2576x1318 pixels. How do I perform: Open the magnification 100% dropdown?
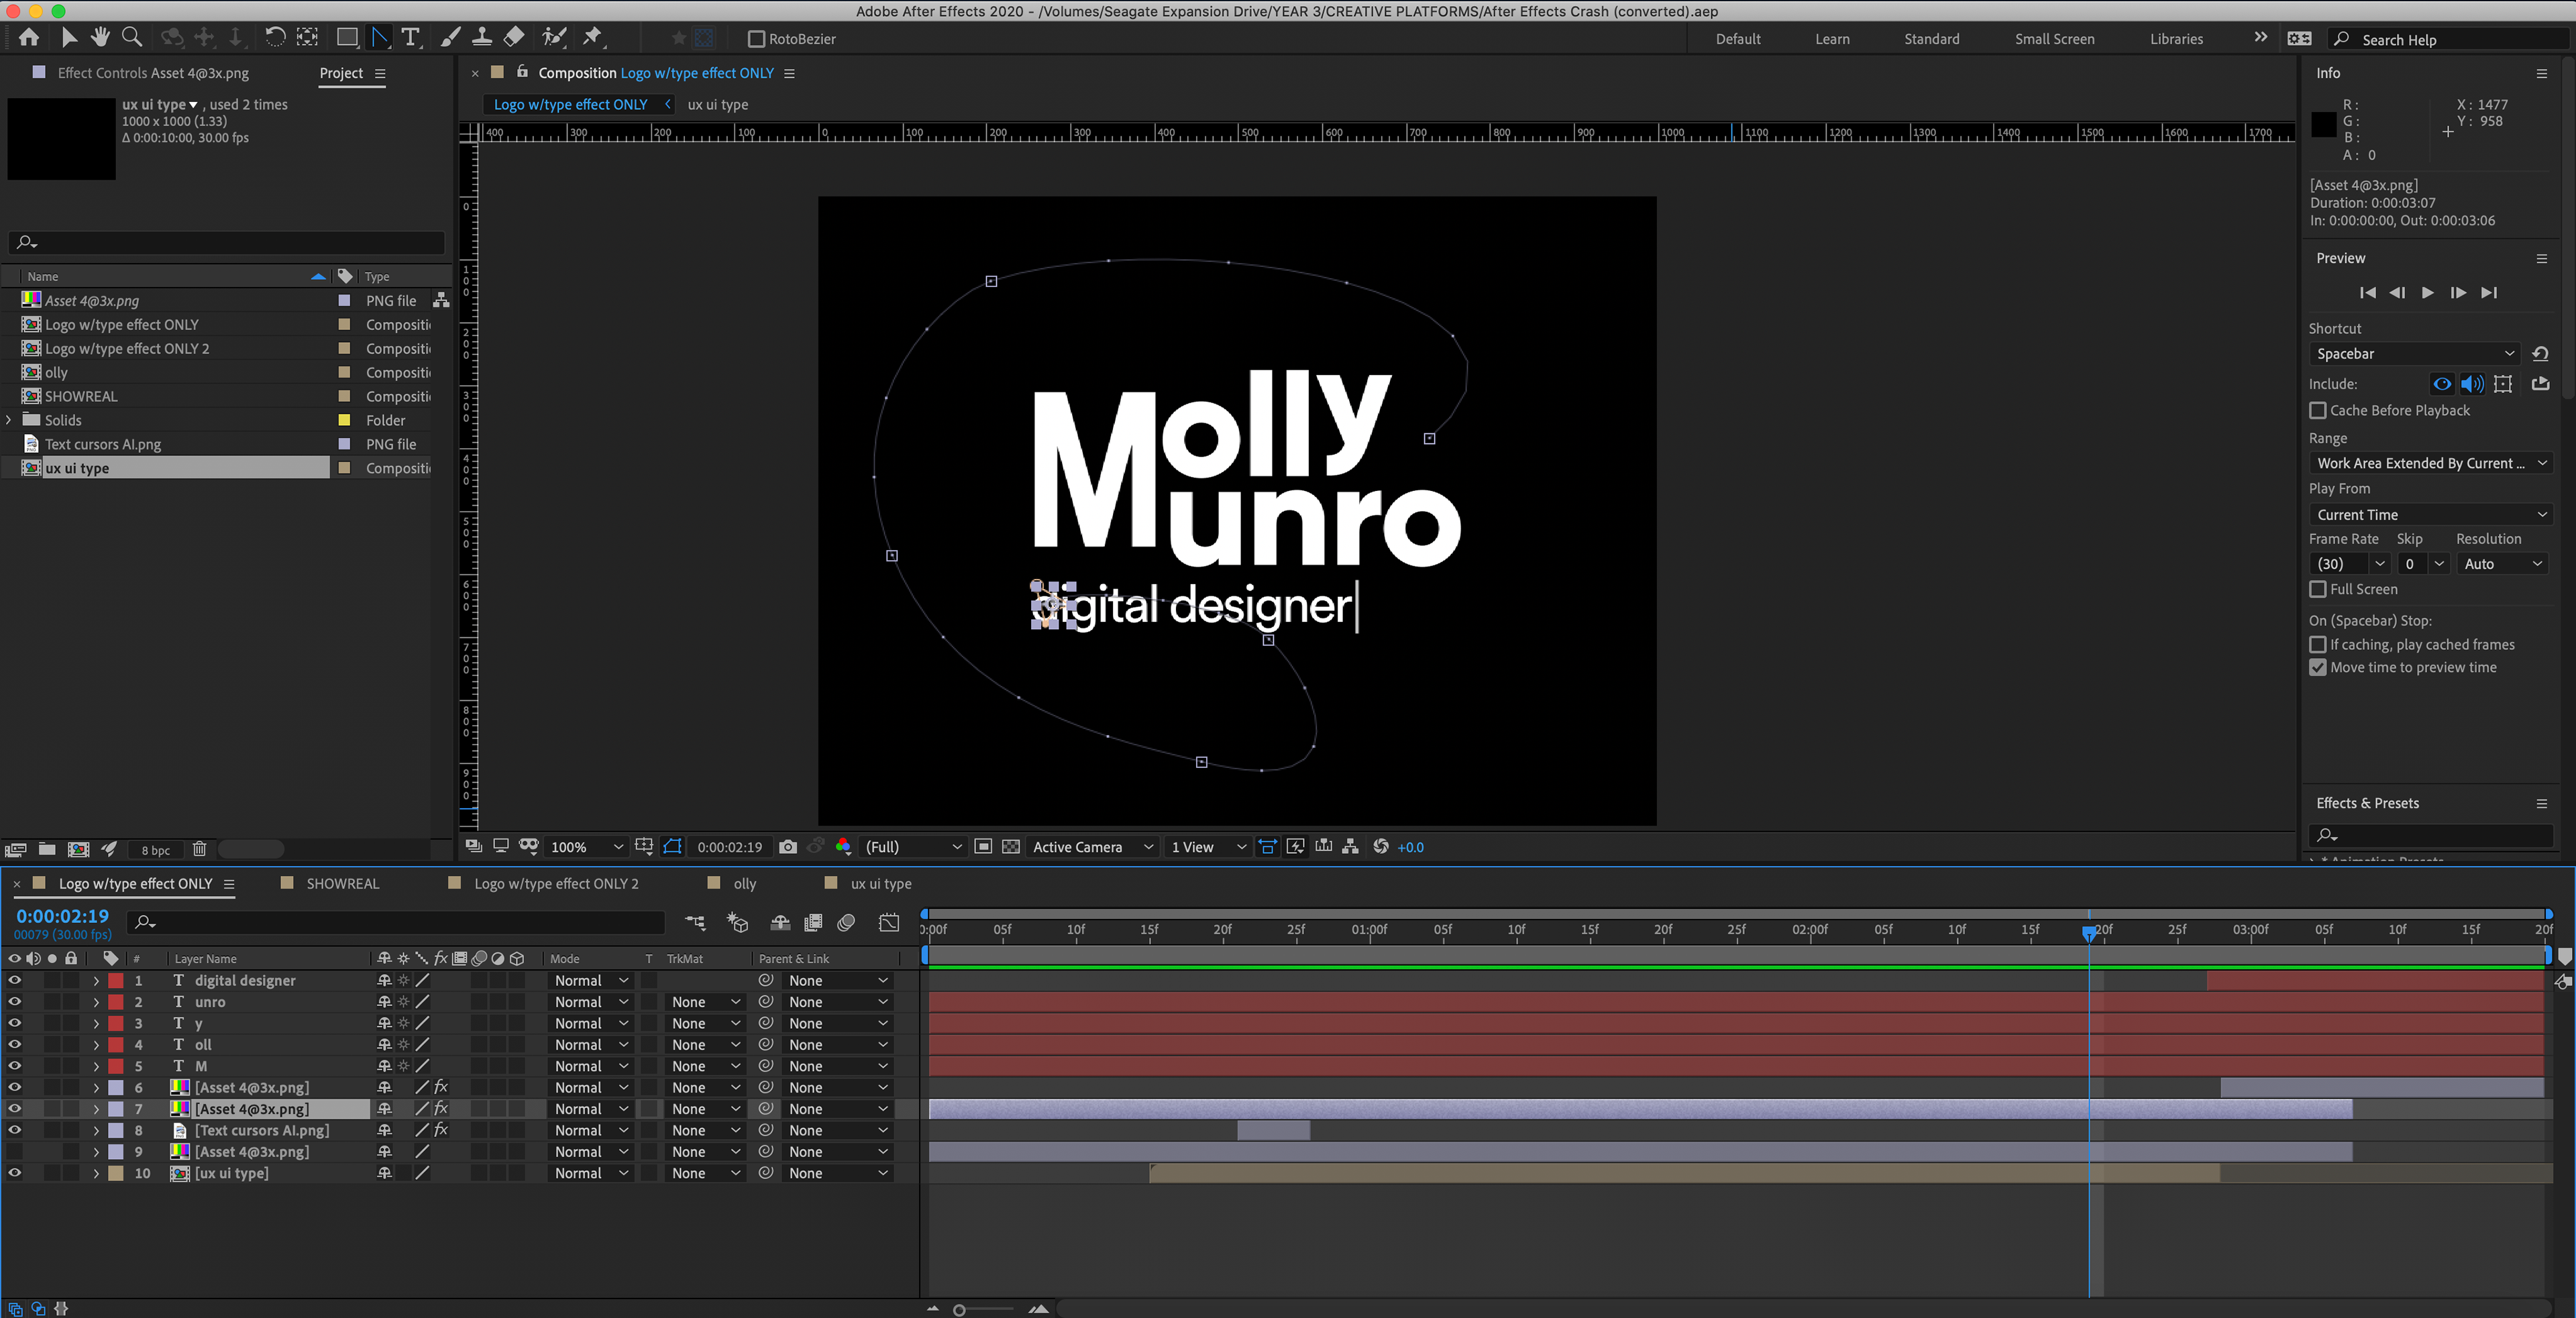[586, 847]
